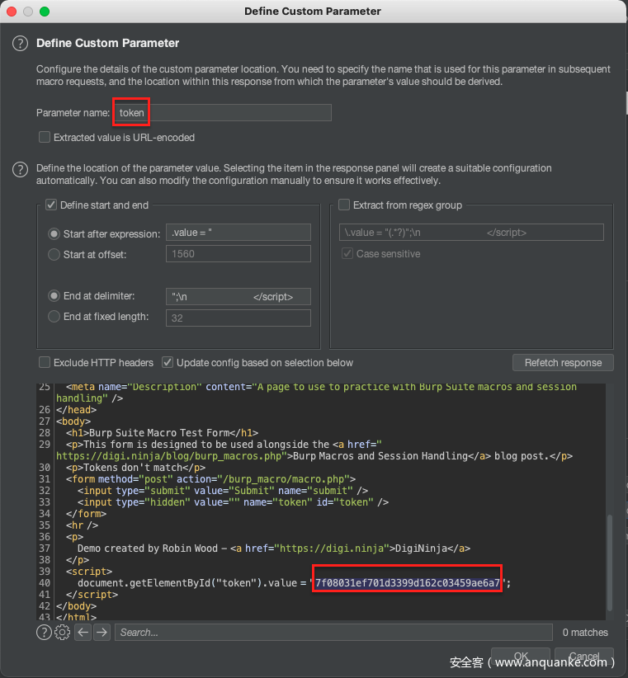
Task: Select 'Start after expression' radio button
Action: 55,234
